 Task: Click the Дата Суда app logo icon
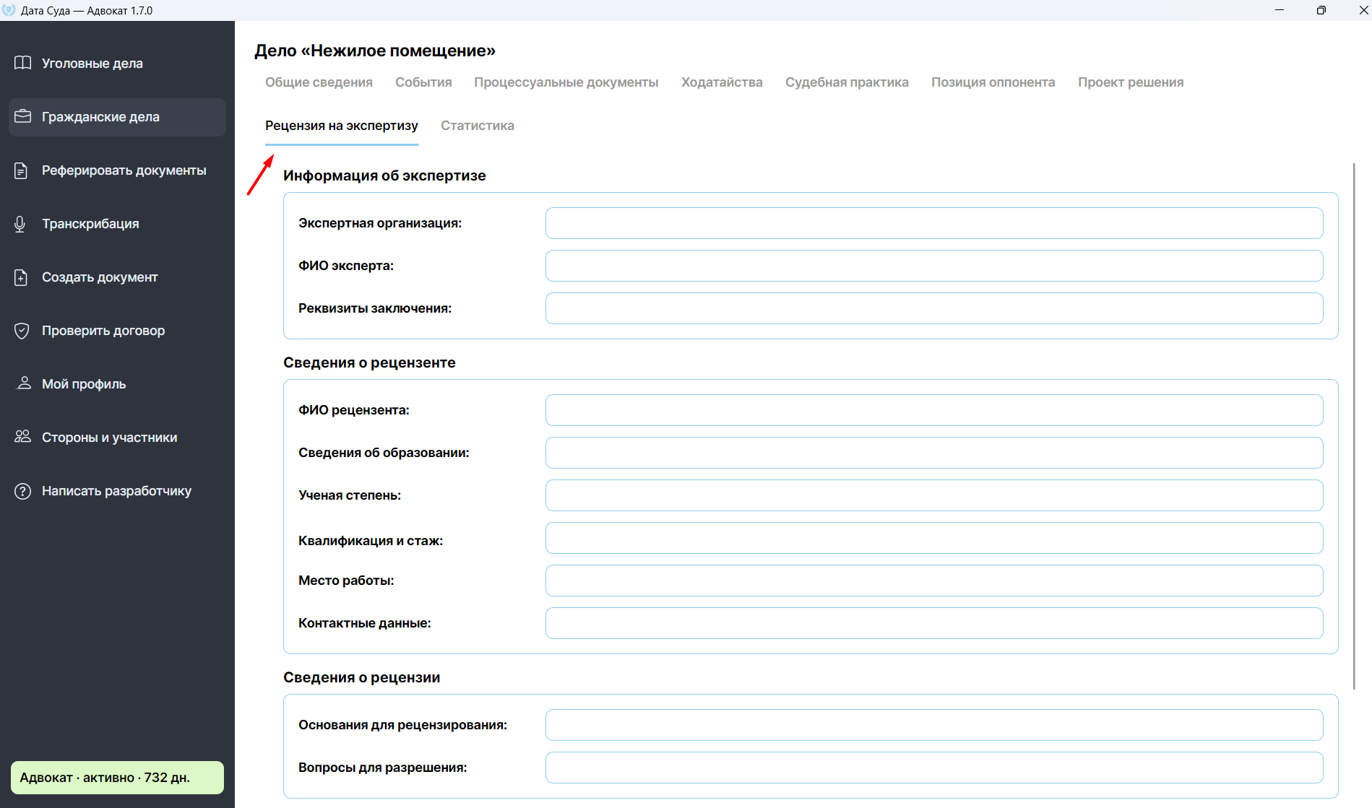click(9, 10)
